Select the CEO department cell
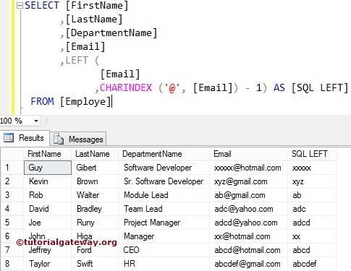The height and width of the screenshot is (271, 351). [164, 250]
